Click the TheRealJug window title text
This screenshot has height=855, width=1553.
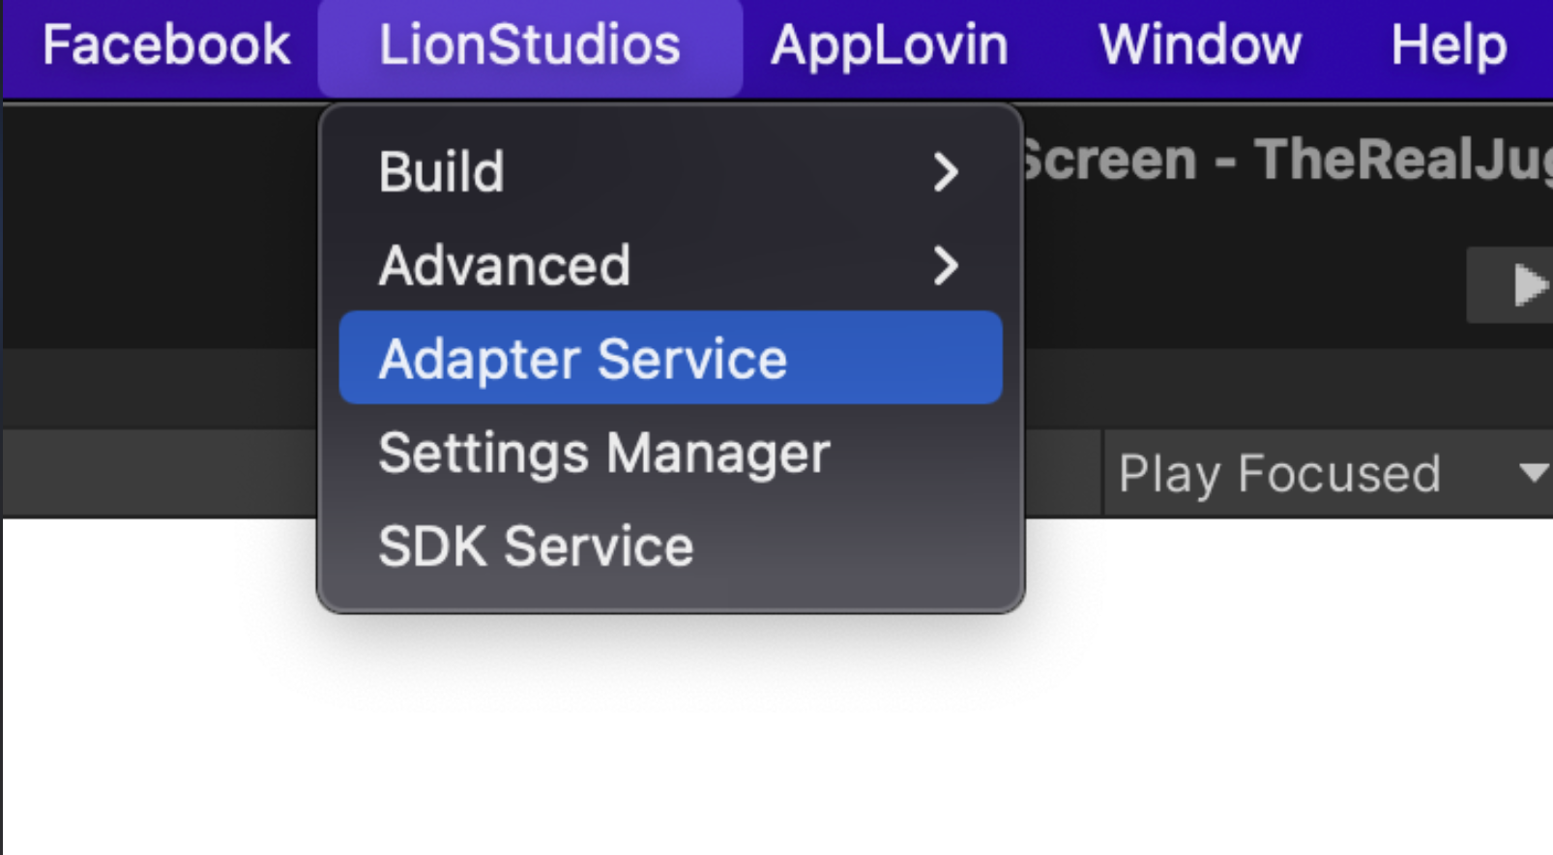1404,160
